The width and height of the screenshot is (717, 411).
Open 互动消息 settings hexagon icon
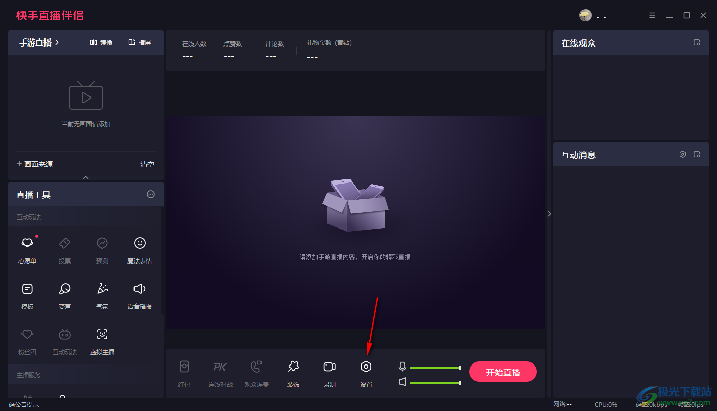click(683, 154)
